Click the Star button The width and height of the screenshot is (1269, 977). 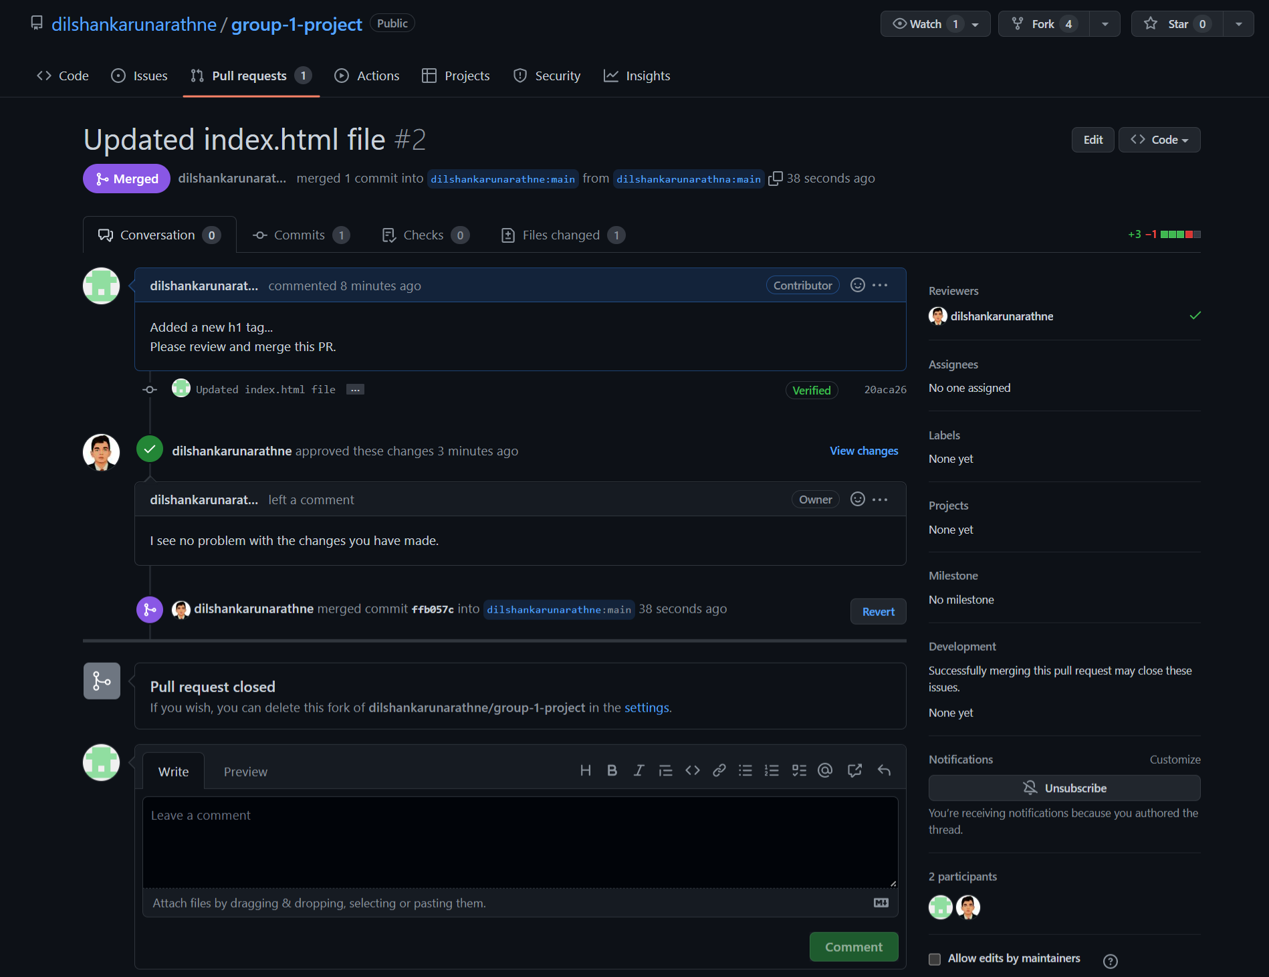[x=1177, y=24]
